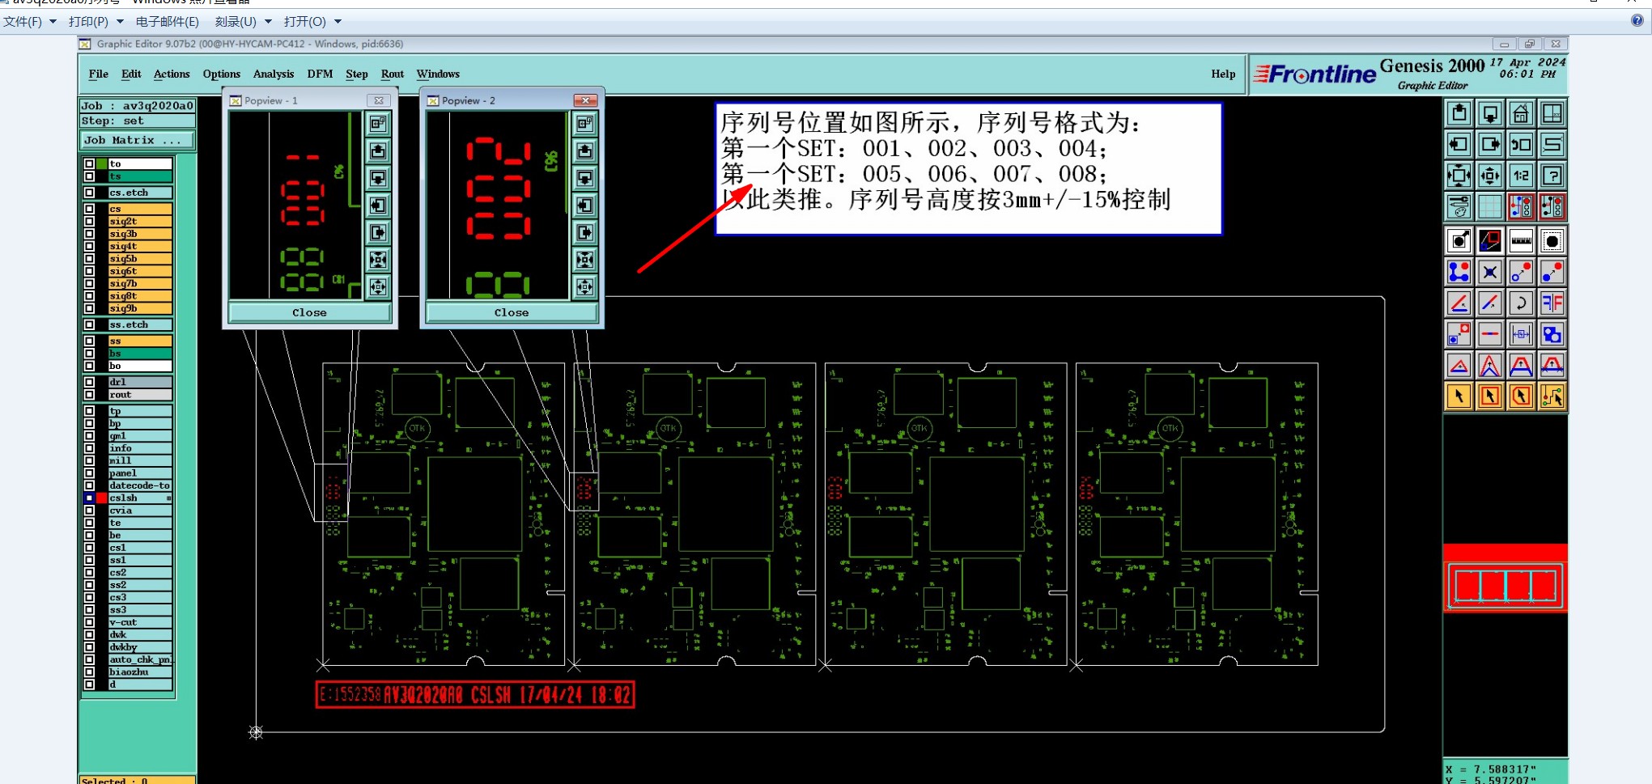Click the pan up icon in main toolbar

click(x=1459, y=113)
